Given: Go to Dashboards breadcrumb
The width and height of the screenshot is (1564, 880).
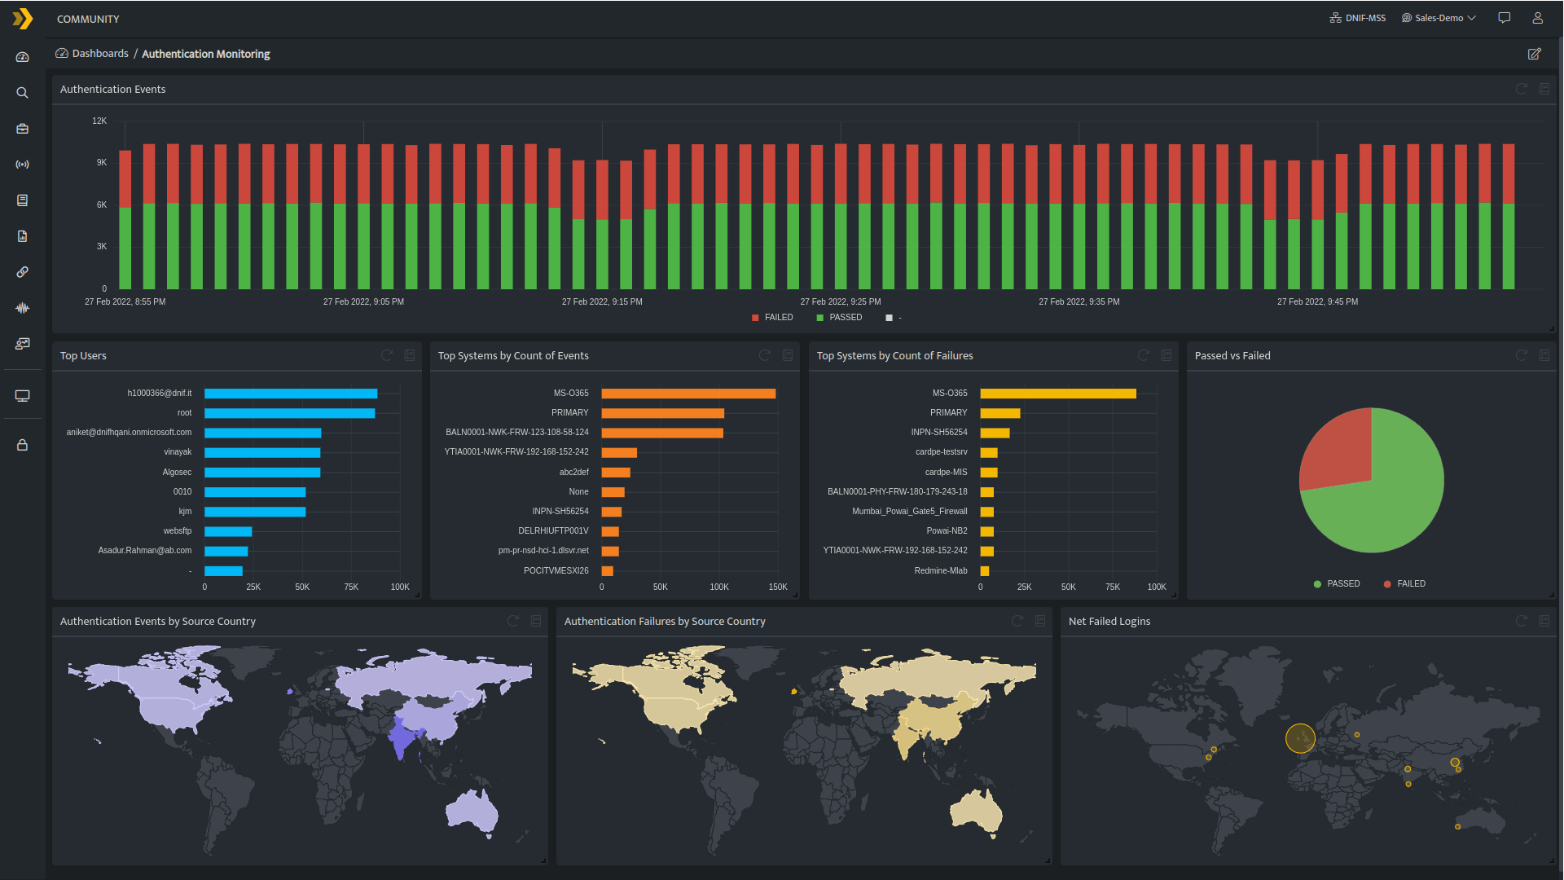Looking at the screenshot, I should [99, 54].
